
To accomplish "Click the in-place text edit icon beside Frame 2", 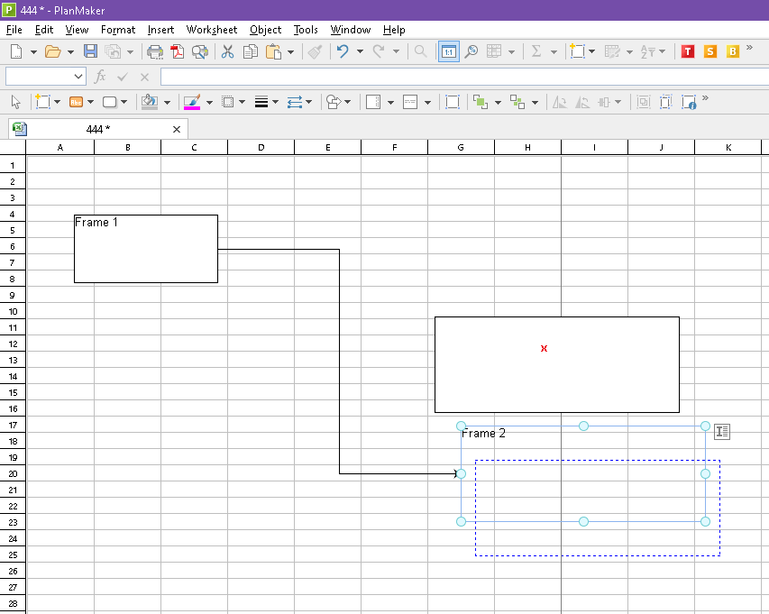I will tap(721, 433).
